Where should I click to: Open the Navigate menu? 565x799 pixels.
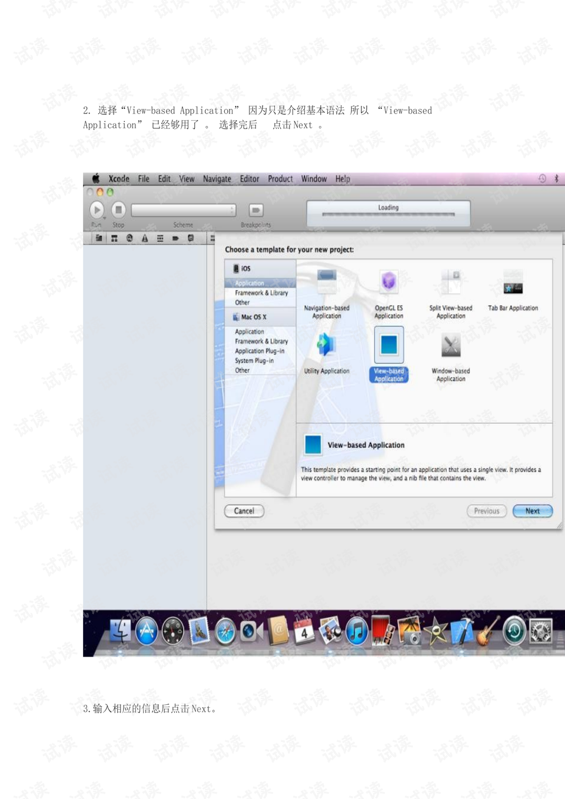click(x=217, y=179)
